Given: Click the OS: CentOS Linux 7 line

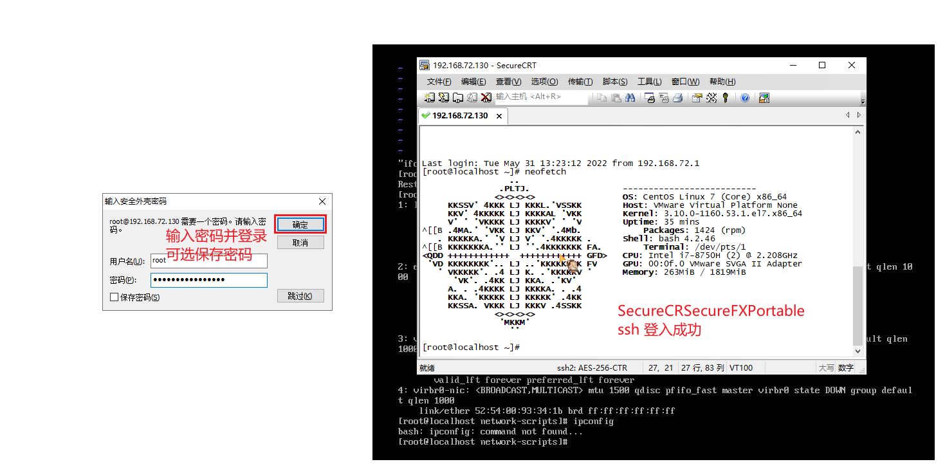Looking at the screenshot, I should pyautogui.click(x=704, y=197).
